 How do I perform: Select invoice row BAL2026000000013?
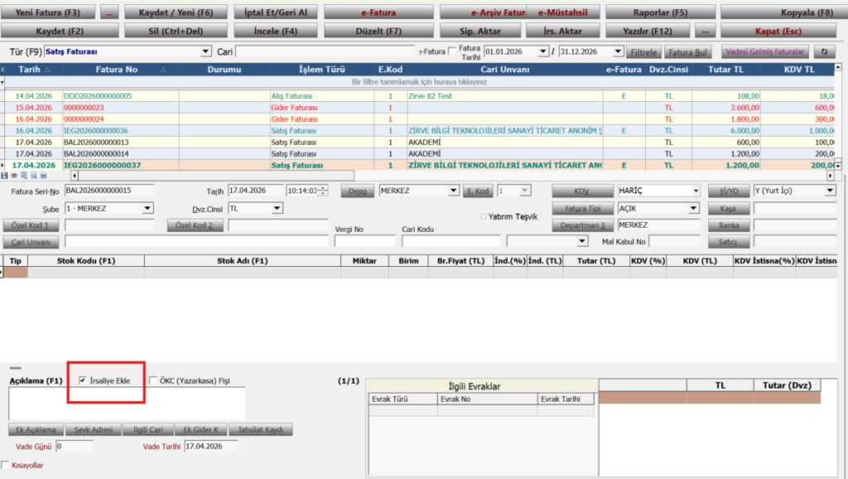(x=419, y=143)
